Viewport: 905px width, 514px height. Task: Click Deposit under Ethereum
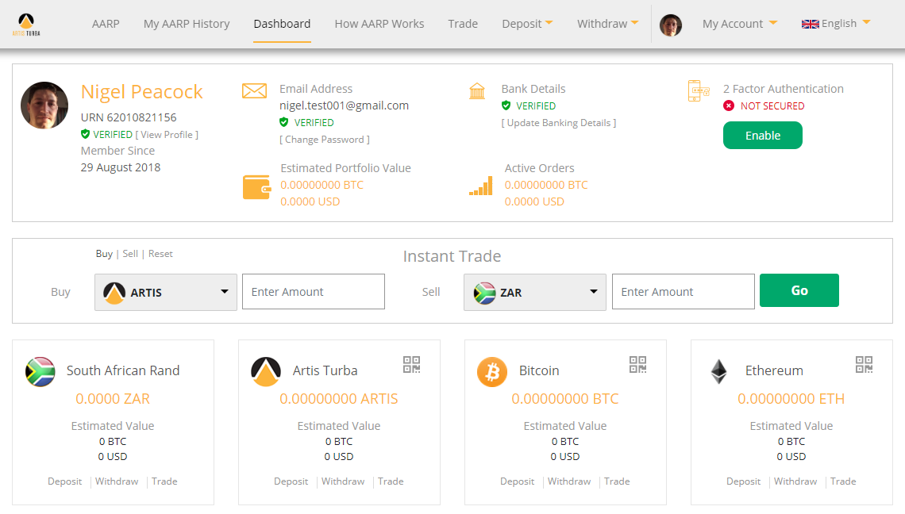[743, 481]
